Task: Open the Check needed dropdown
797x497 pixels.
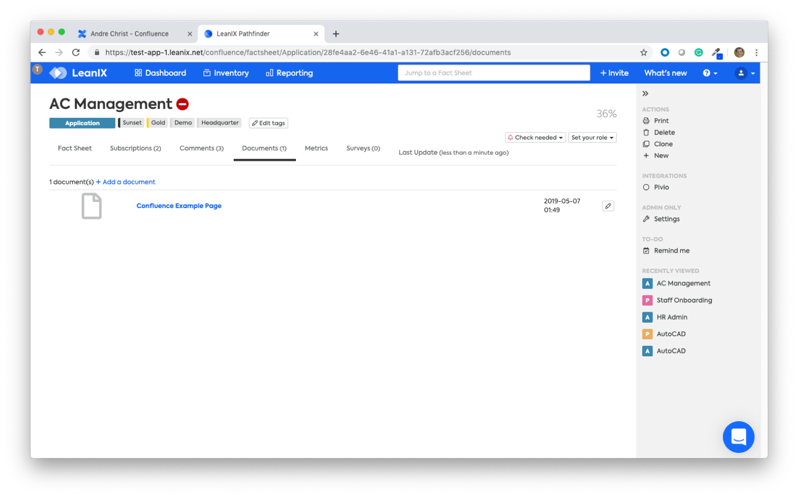Action: (535, 137)
